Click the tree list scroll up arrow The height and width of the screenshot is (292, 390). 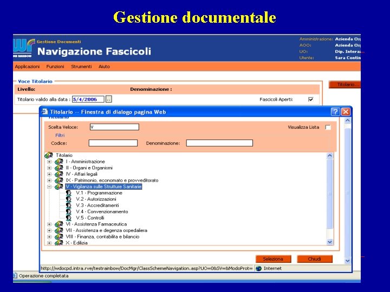[x=330, y=156]
